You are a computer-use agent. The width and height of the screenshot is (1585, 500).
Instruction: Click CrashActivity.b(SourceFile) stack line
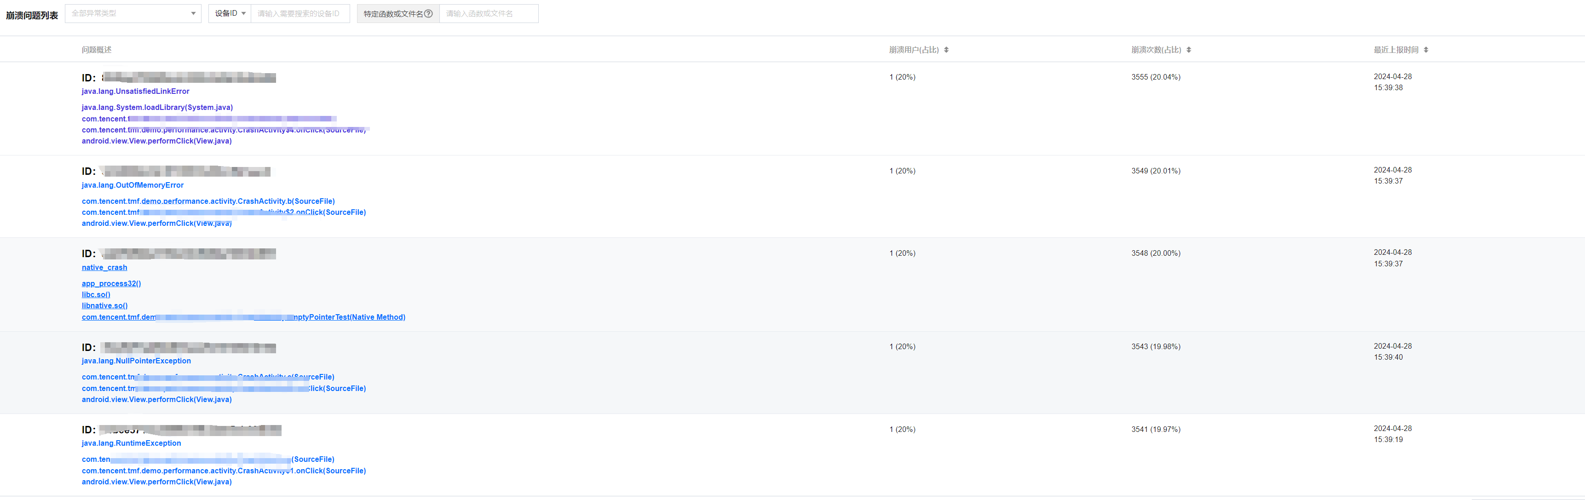click(208, 201)
